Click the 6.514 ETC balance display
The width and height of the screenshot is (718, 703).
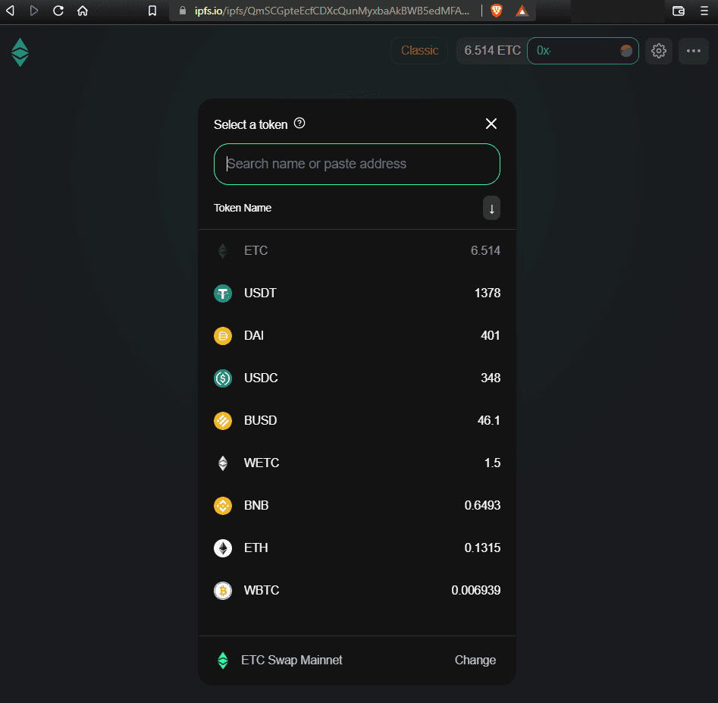(492, 51)
